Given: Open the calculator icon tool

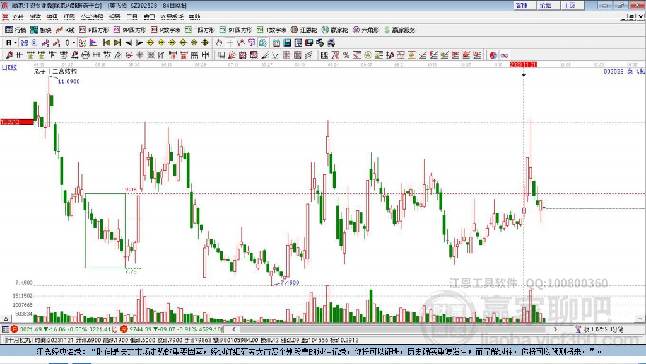Looking at the screenshot, I should click(x=287, y=43).
